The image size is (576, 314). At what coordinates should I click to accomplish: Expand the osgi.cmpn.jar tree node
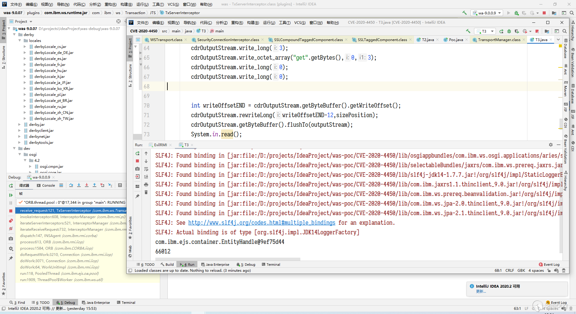click(x=30, y=167)
